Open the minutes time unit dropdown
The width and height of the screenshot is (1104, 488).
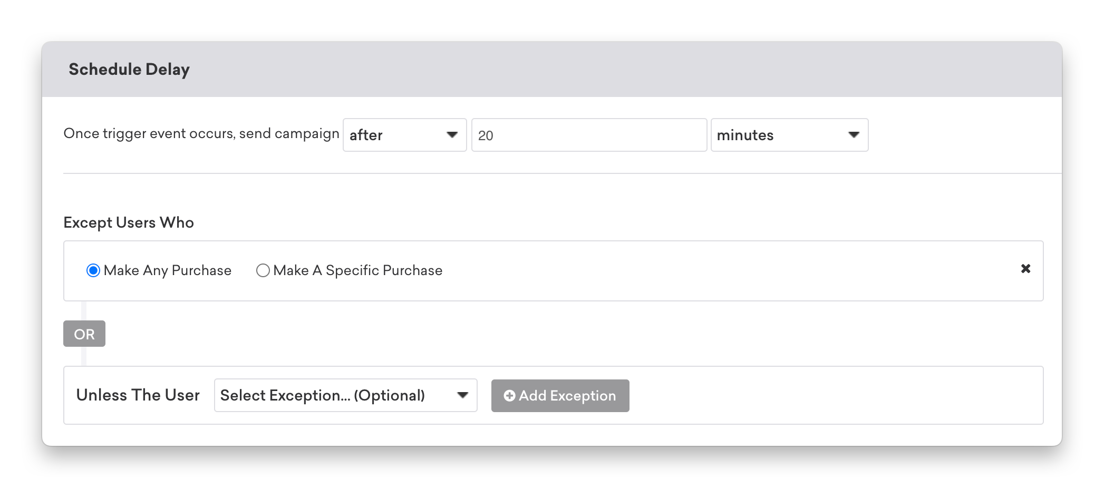[789, 135]
